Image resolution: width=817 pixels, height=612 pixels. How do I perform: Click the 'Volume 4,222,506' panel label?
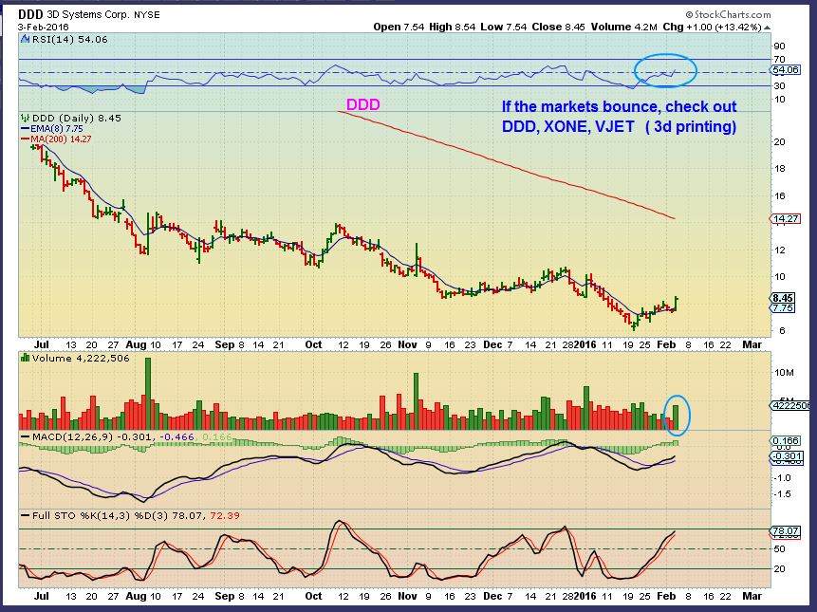(x=81, y=359)
